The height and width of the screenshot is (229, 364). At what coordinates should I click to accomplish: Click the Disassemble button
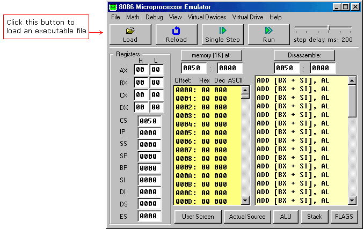pos(304,55)
